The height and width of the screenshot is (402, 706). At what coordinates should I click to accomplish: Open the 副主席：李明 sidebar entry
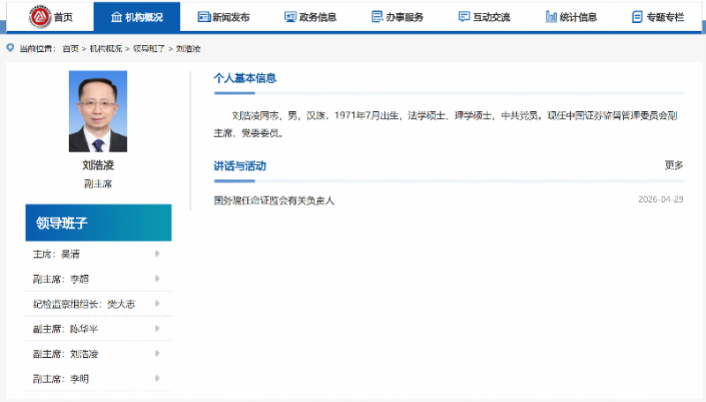(61, 378)
